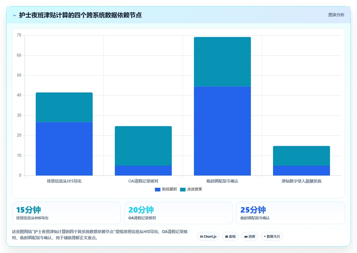This screenshot has height=253, width=357.
Task: Toggle the 阶段累积 legend blue swatch
Action: [x=158, y=190]
